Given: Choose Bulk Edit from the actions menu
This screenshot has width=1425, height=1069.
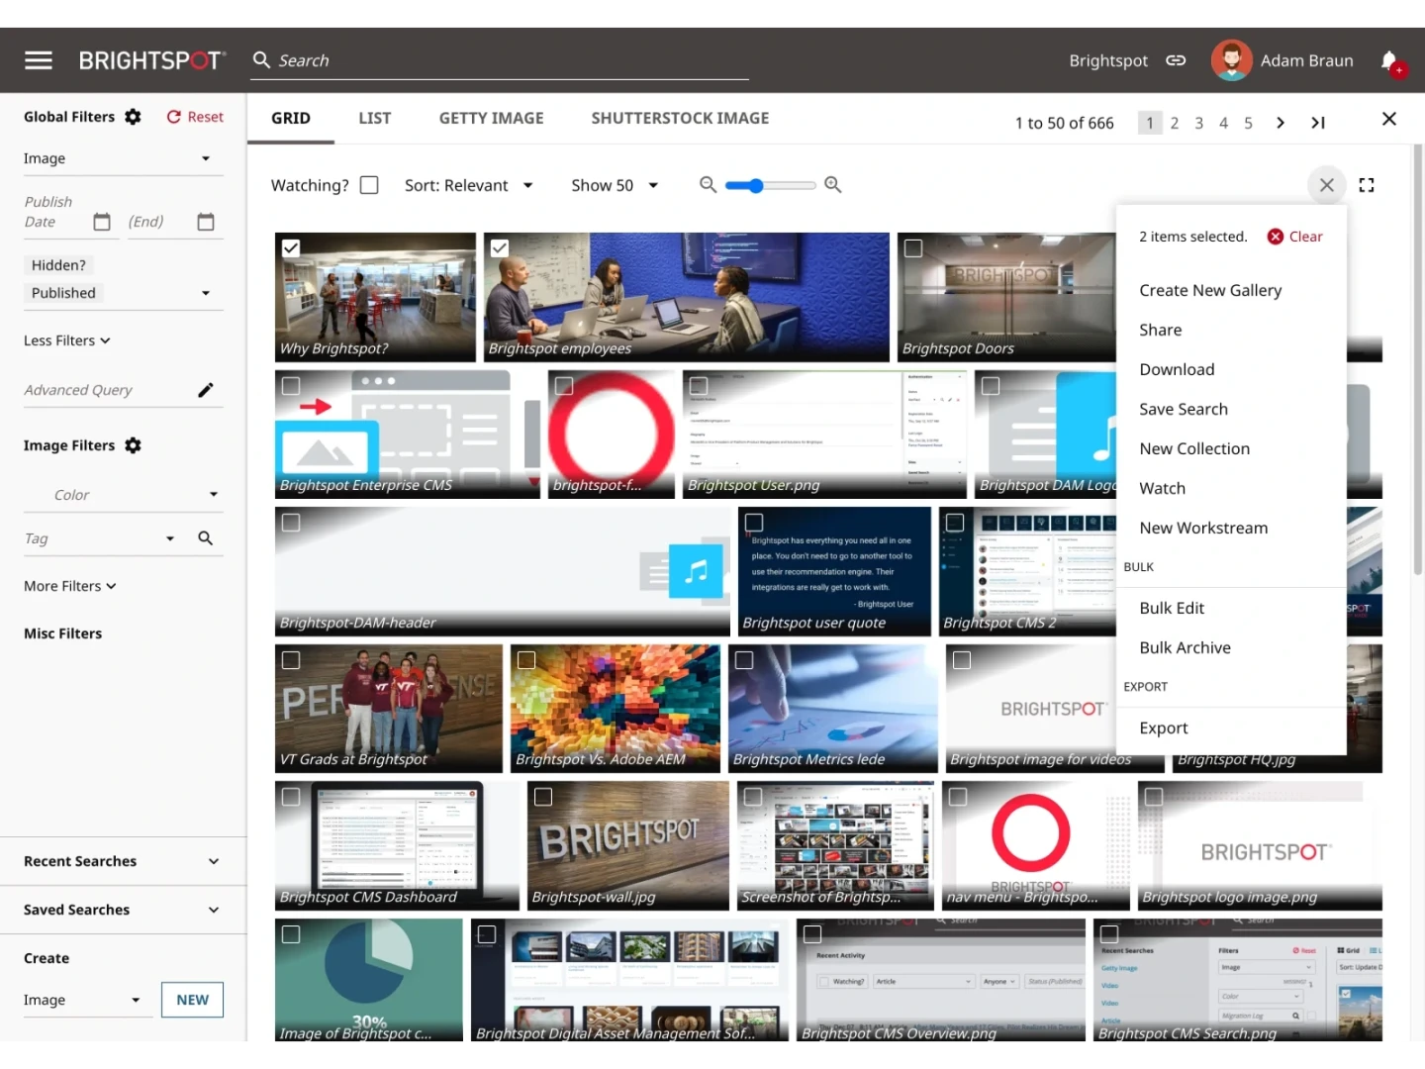Looking at the screenshot, I should (x=1172, y=608).
